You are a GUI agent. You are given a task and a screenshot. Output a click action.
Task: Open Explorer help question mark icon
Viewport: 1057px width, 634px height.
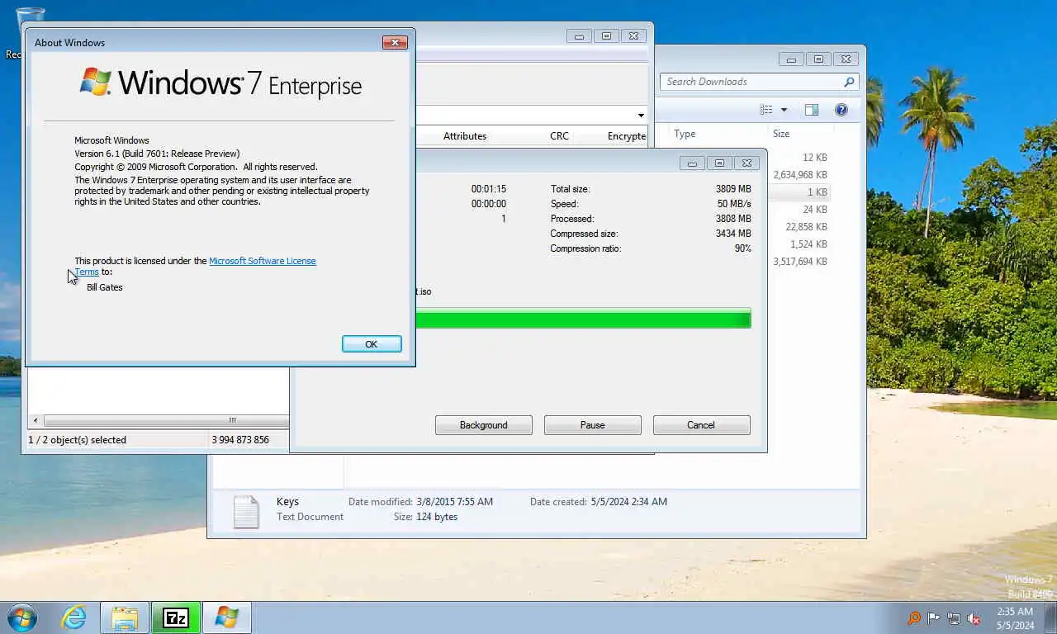841,110
